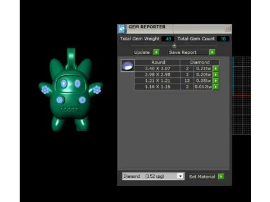Image resolution: width=270 pixels, height=202 pixels.
Task: Click the Round column header
Action: pyautogui.click(x=157, y=62)
